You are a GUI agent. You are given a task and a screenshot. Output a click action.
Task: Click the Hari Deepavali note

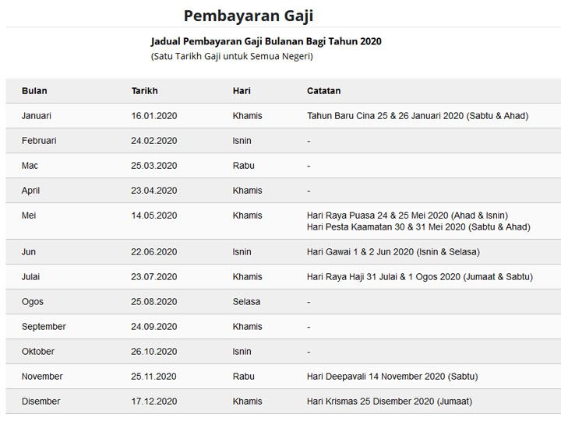(393, 377)
